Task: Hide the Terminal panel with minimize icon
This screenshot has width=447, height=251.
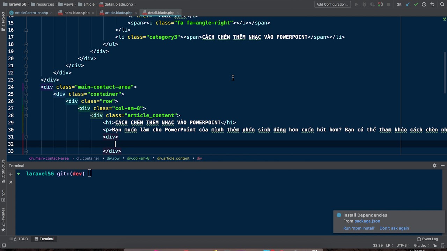Action: [442, 166]
